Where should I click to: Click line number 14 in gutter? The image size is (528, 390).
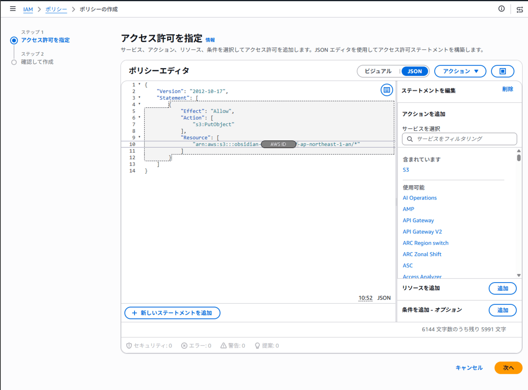click(x=132, y=171)
